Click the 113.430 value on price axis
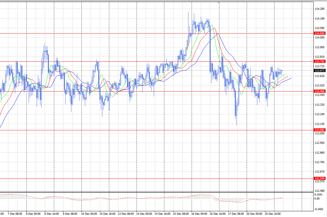This screenshot has height=217, width=327. [320, 95]
